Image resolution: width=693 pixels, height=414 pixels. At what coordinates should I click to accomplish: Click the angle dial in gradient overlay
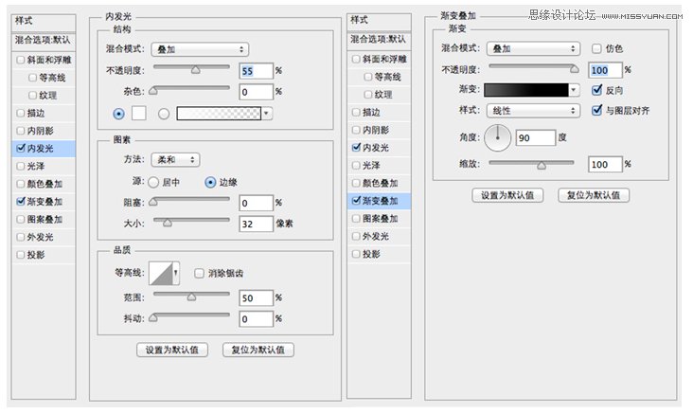click(498, 137)
